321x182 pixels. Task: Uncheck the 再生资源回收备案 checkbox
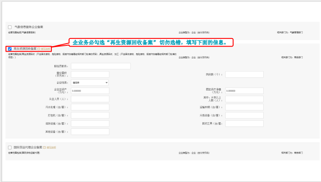tap(9, 49)
